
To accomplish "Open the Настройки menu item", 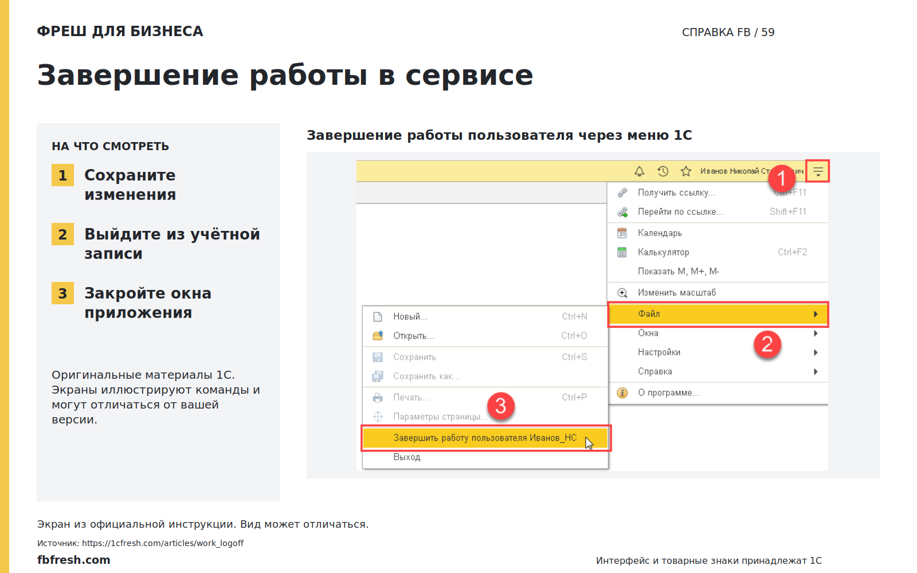I will [x=718, y=352].
